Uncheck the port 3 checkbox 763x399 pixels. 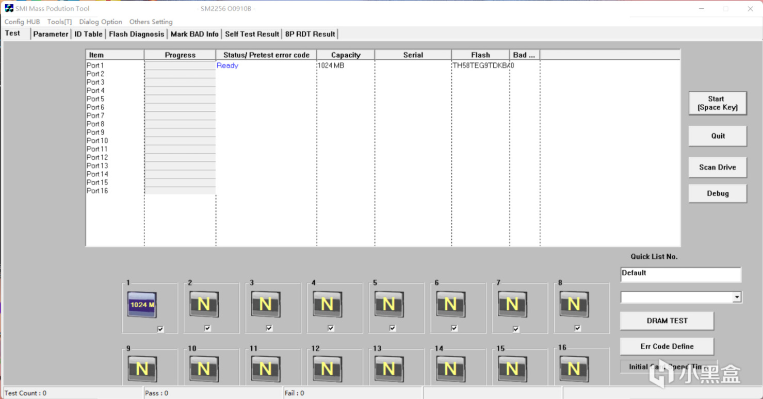[x=269, y=328]
